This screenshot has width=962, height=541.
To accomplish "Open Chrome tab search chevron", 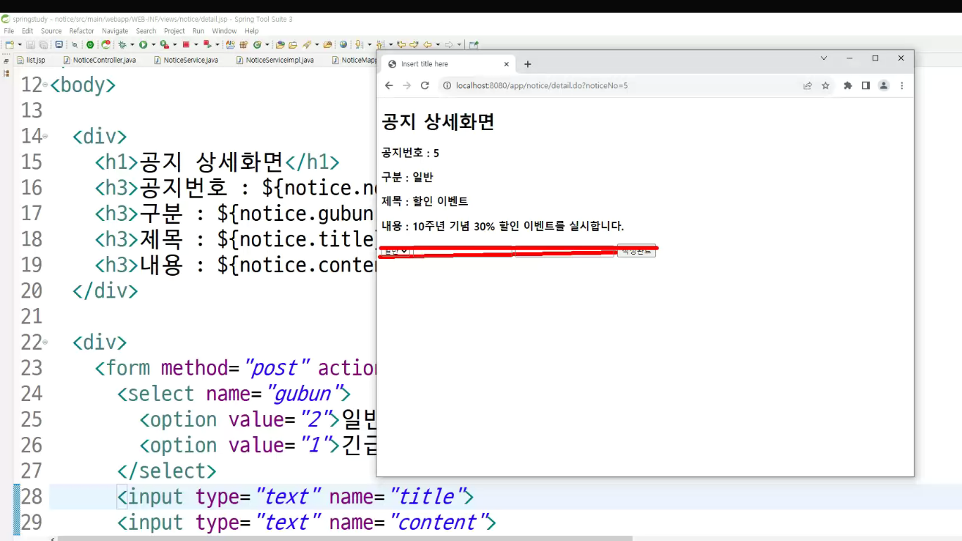I will [x=823, y=58].
